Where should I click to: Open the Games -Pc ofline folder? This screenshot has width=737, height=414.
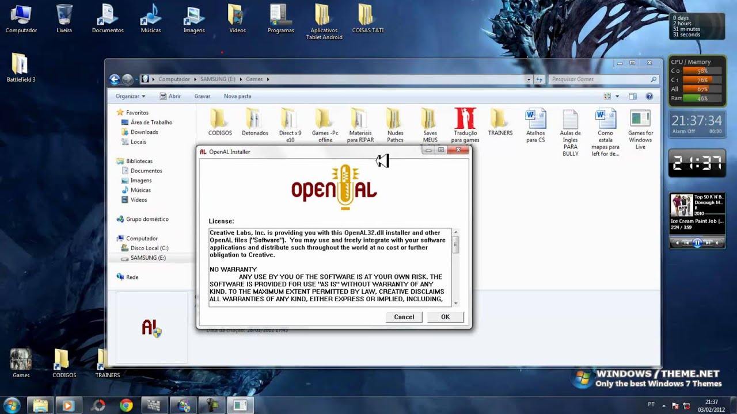(x=325, y=125)
